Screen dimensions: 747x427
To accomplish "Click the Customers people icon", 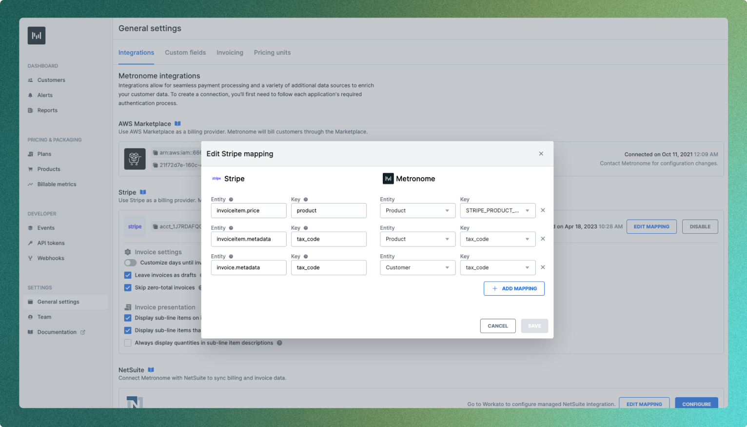I will point(30,80).
